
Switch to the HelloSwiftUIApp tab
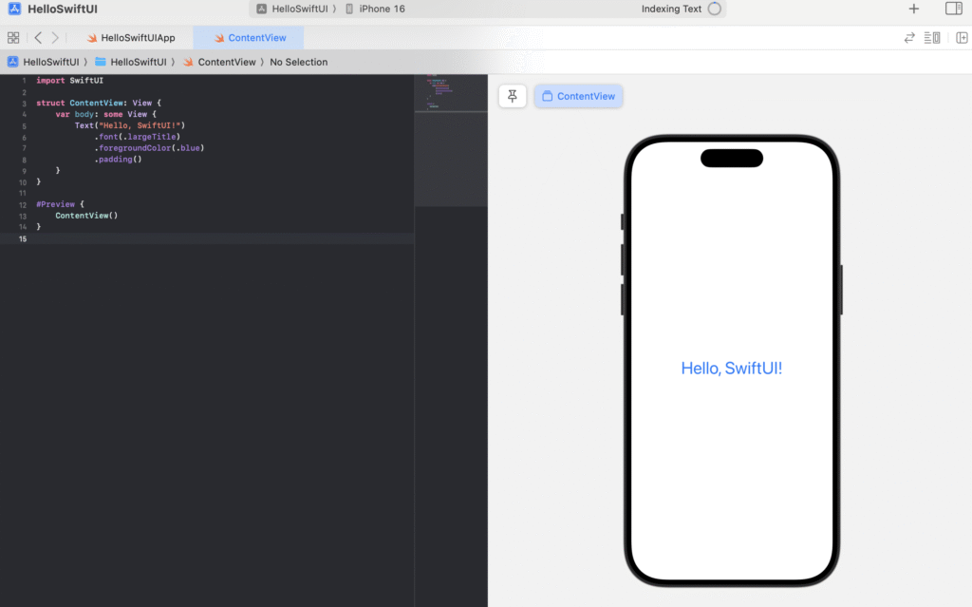131,38
